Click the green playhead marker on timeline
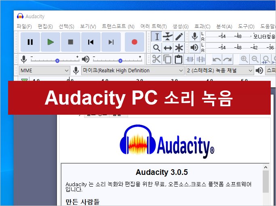276x206 pixels. 24,80
